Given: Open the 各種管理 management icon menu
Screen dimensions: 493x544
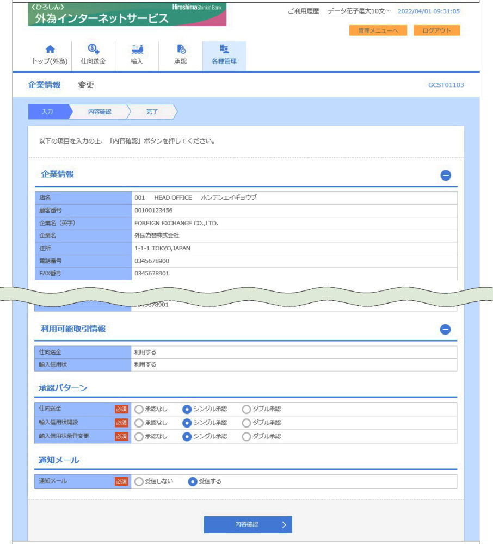Looking at the screenshot, I should tap(224, 50).
